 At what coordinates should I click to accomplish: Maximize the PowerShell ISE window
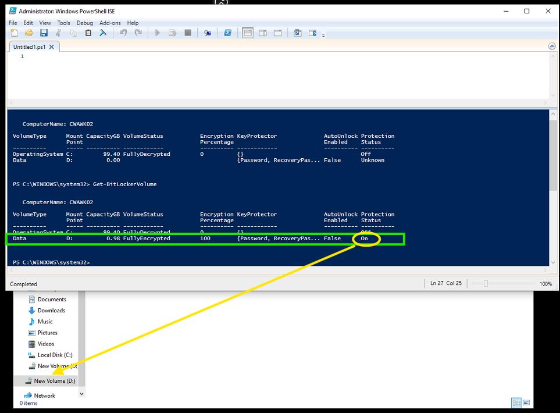(527, 11)
